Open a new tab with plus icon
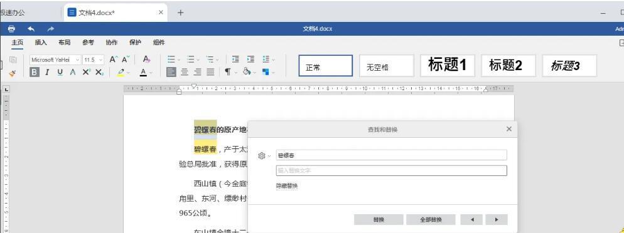The image size is (624, 233). [x=180, y=13]
